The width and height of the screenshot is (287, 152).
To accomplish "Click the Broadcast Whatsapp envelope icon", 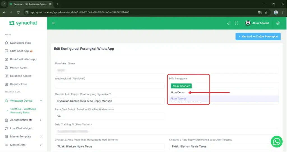I will [6, 59].
